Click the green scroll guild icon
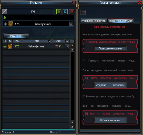 point(59,12)
